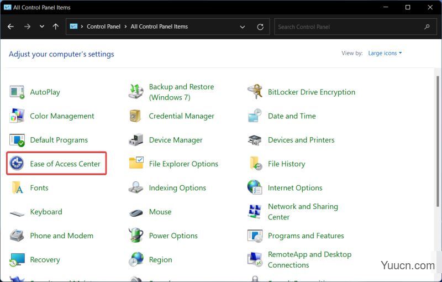Select All Control Panel Items breadcrumb

pyautogui.click(x=159, y=27)
